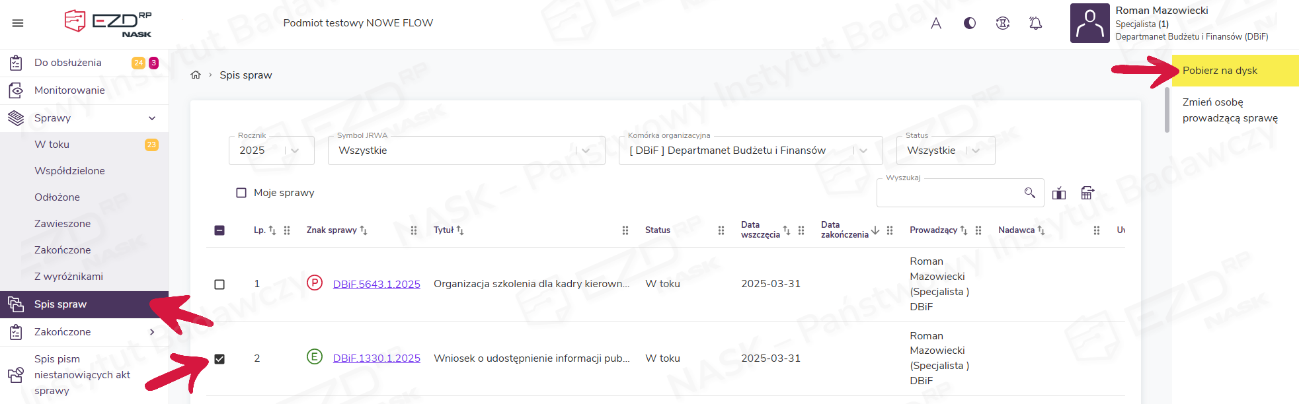Open the Status filter dropdown
The width and height of the screenshot is (1299, 404).
point(945,151)
